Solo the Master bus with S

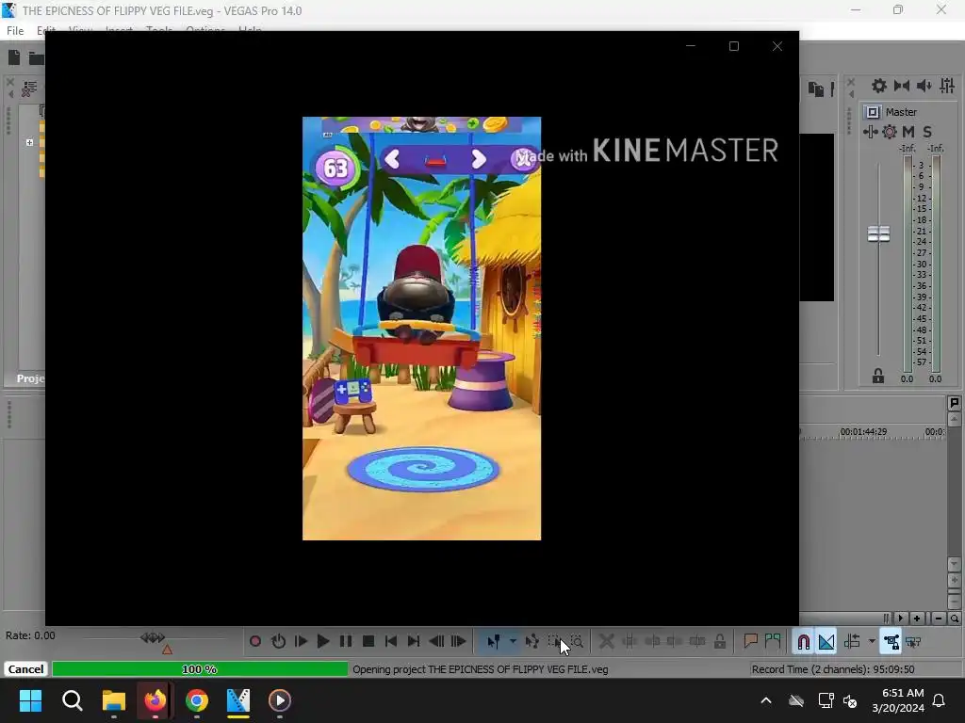click(927, 132)
